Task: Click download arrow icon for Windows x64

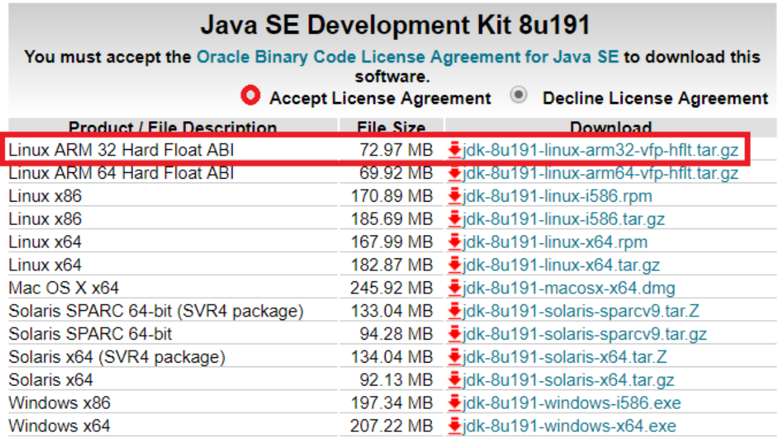Action: click(x=454, y=425)
